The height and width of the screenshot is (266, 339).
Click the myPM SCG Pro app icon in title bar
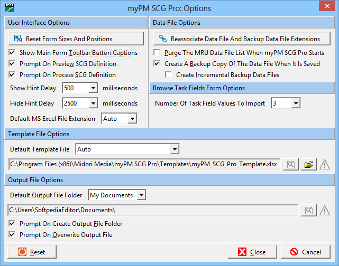10,8
